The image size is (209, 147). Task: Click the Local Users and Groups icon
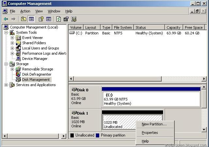[x=18, y=48]
